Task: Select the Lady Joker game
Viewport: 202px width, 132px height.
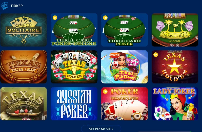Action: point(175,104)
